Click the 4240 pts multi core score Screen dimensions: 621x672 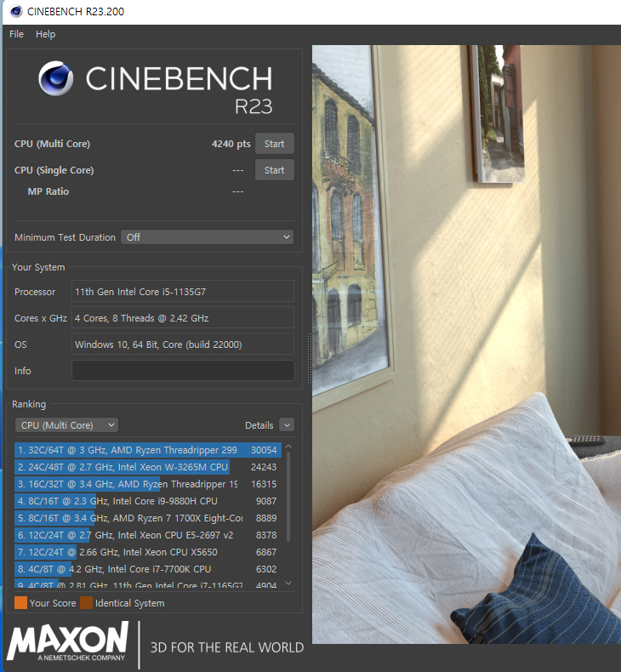[x=231, y=144]
